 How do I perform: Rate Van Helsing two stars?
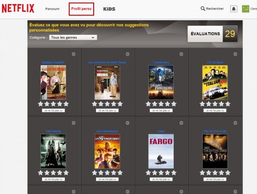click(47, 173)
